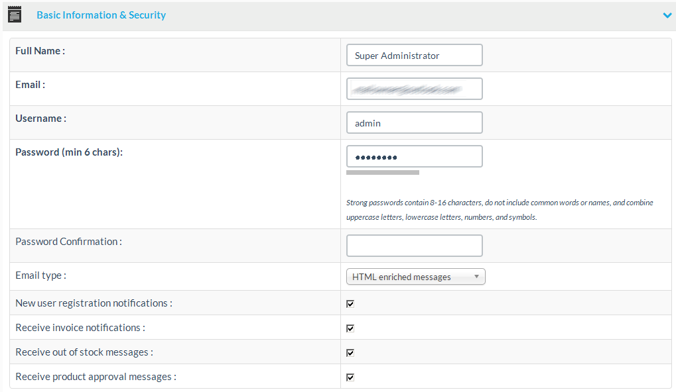Click the Username label text

click(x=40, y=119)
